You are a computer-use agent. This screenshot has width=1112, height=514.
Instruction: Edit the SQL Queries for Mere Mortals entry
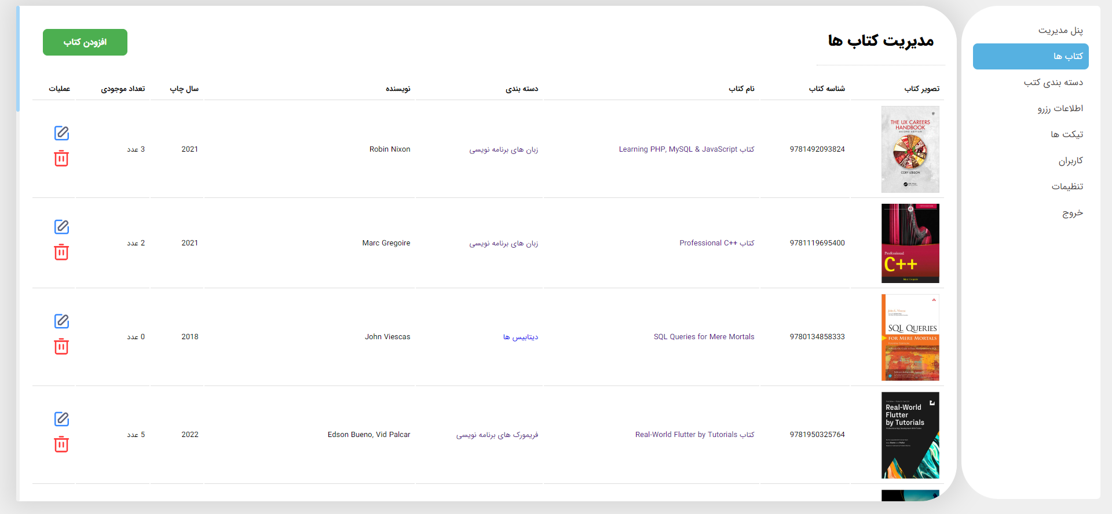pos(61,321)
